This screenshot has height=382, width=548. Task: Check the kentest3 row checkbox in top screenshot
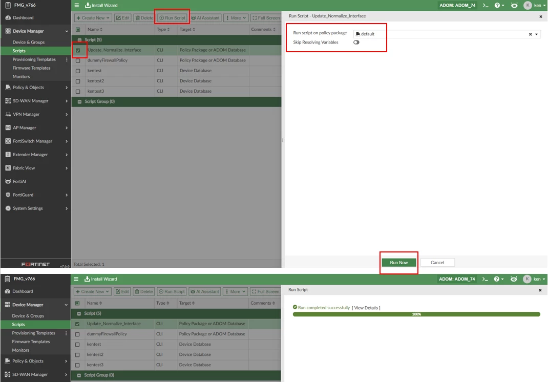78,91
